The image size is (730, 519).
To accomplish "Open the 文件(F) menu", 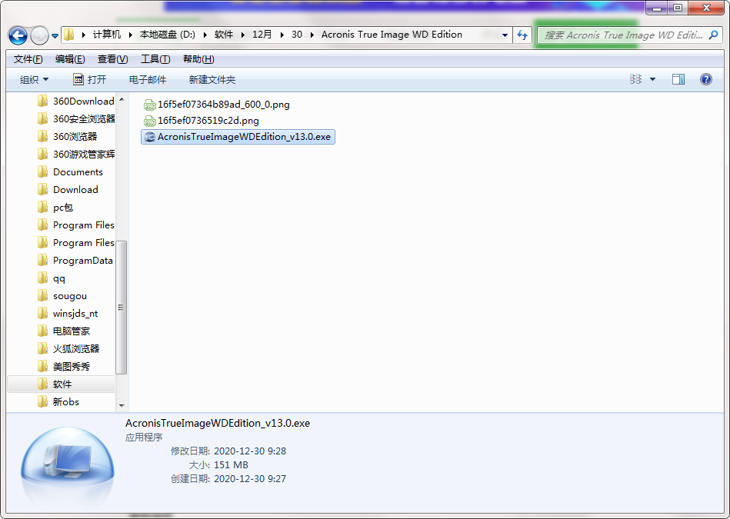I will (x=28, y=59).
